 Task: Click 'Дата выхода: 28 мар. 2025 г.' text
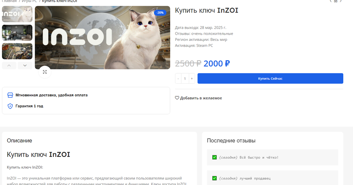200,28
